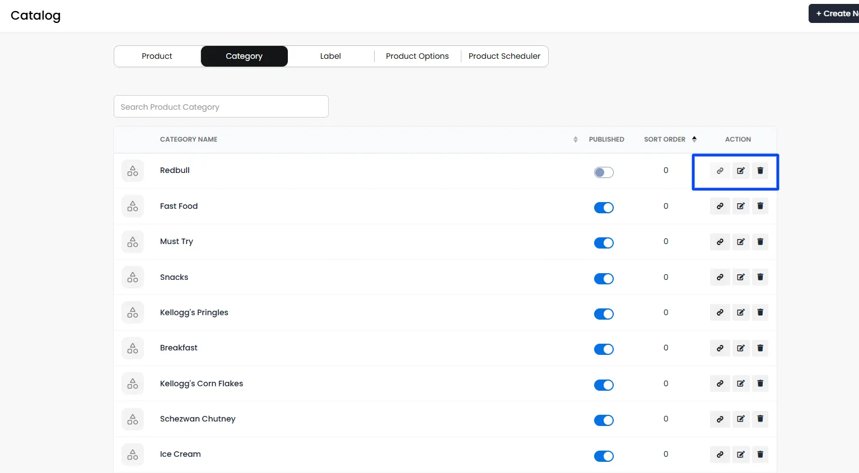859x473 pixels.
Task: Click the Kellogg's Corn Flakes category name
Action: tap(202, 383)
